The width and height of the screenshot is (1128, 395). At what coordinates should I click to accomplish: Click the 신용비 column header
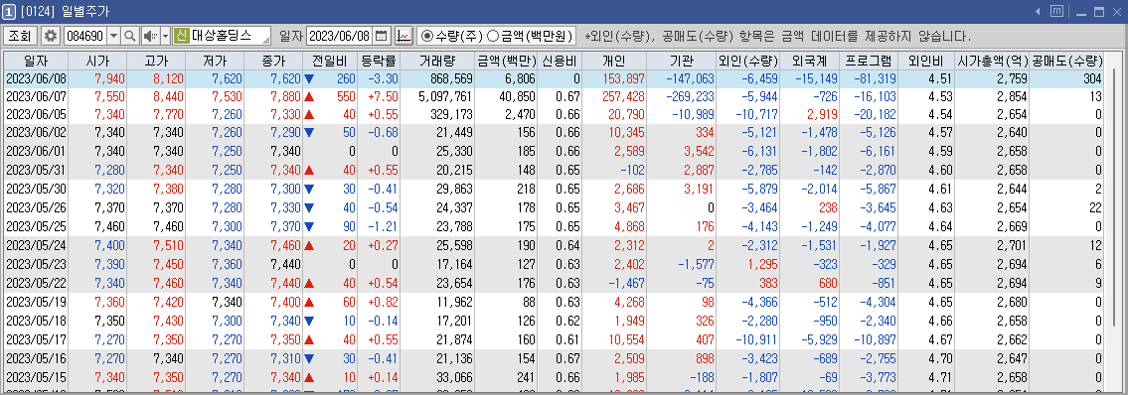tap(560, 62)
